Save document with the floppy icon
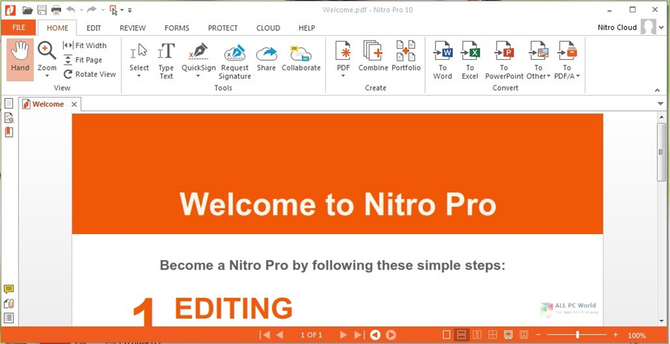 click(x=41, y=10)
